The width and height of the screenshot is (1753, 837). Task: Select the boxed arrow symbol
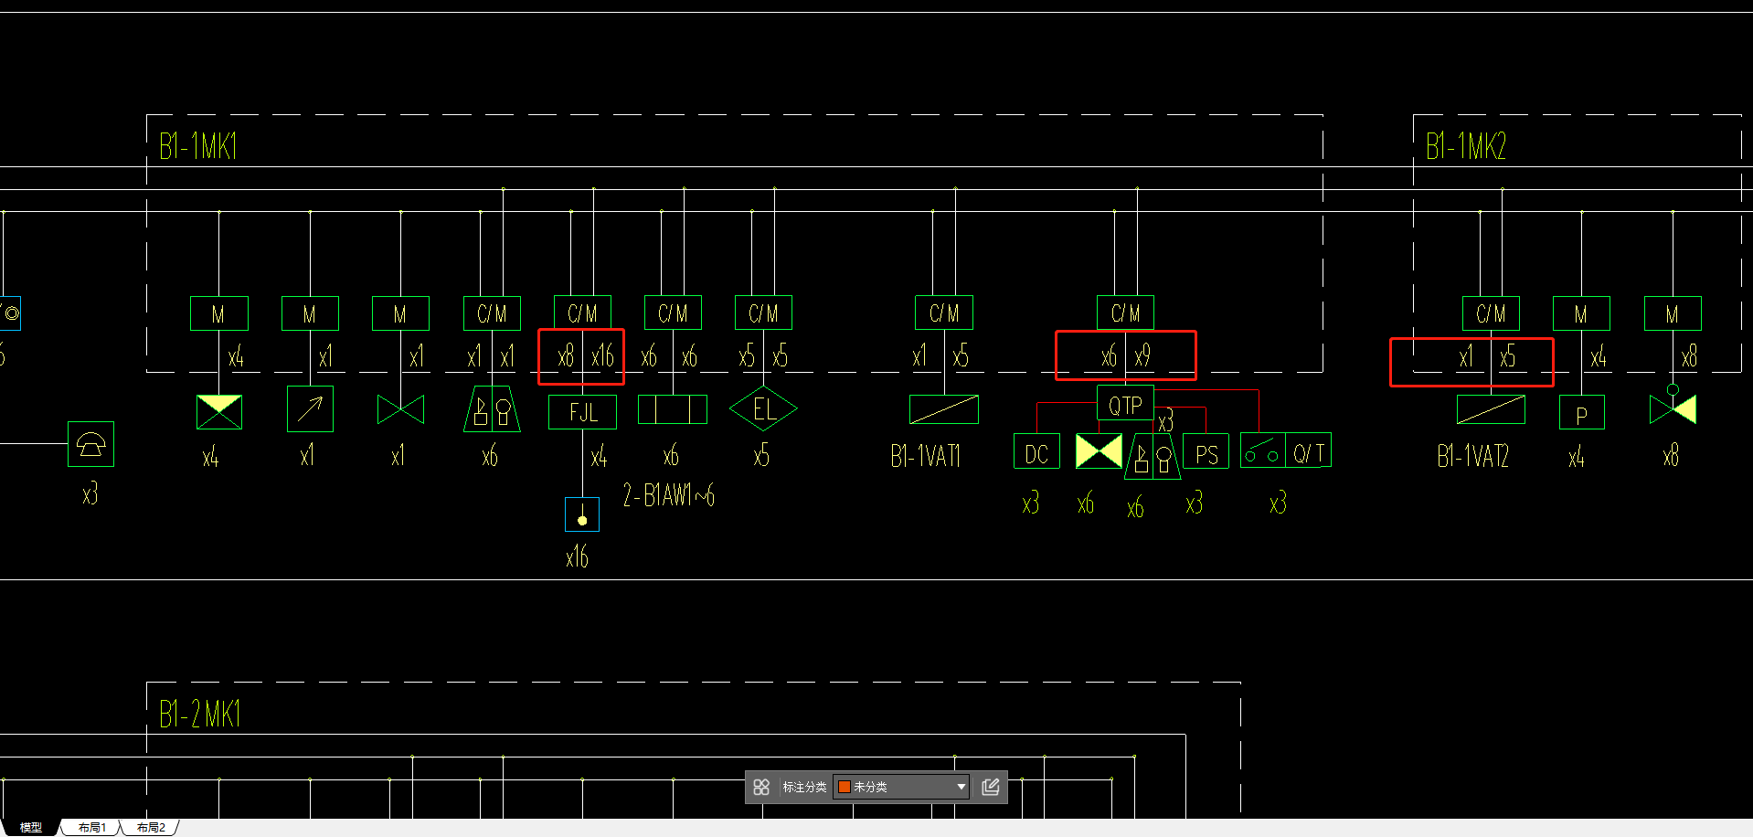click(310, 409)
